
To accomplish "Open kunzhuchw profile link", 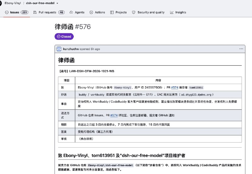I will 71,49.
